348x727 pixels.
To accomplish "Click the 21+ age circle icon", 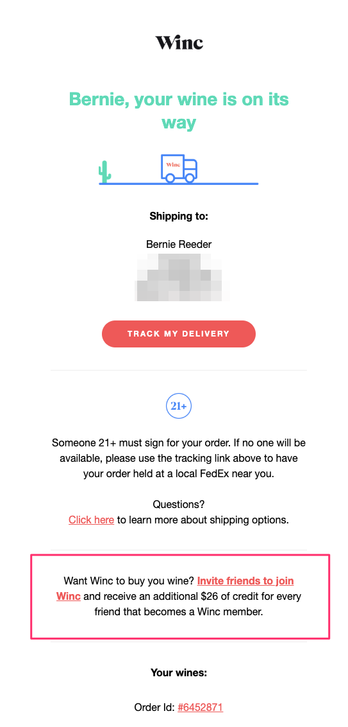I will [x=179, y=407].
